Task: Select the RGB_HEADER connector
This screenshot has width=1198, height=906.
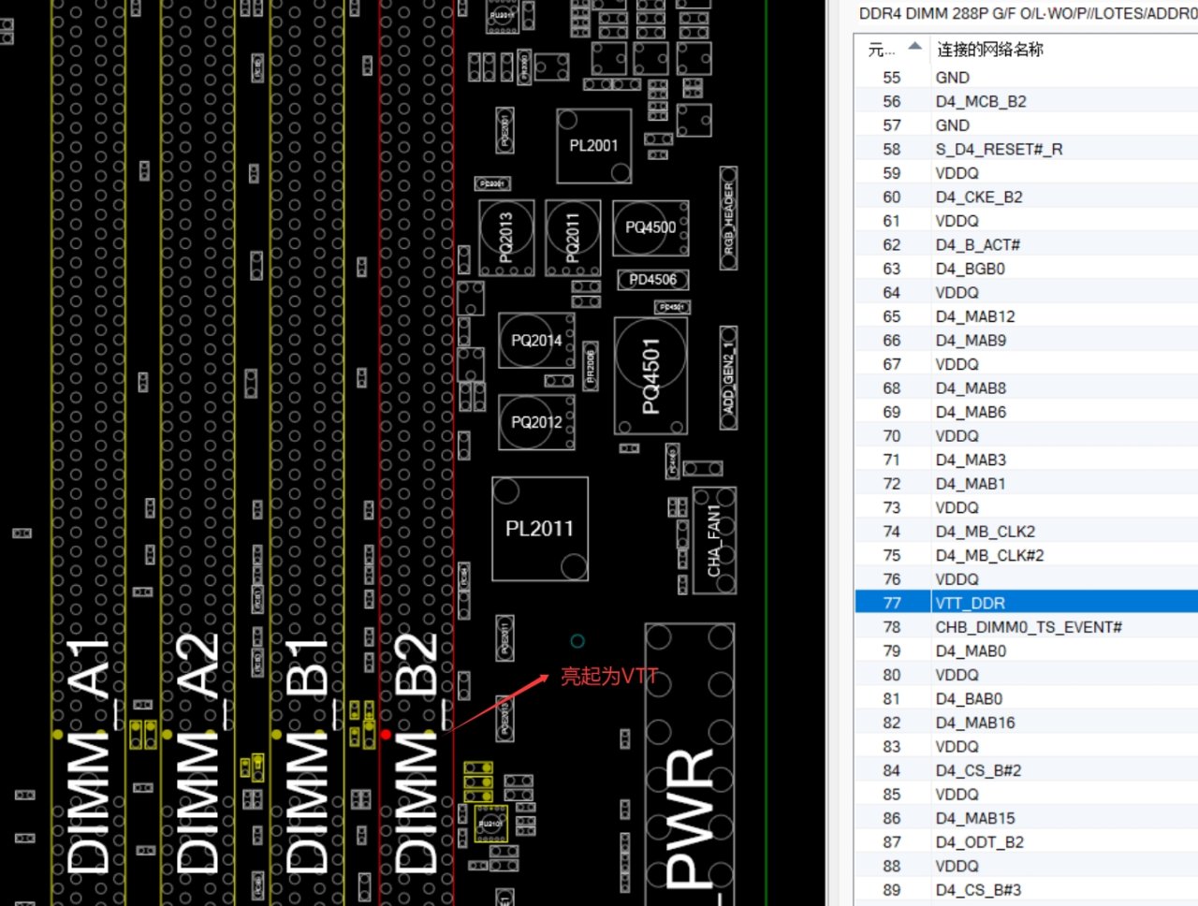Action: [x=728, y=218]
